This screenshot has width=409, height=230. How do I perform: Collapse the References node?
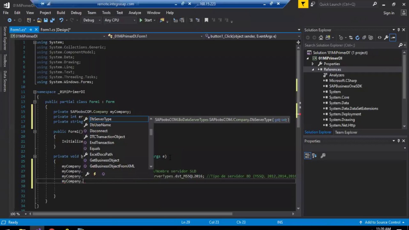click(x=313, y=70)
